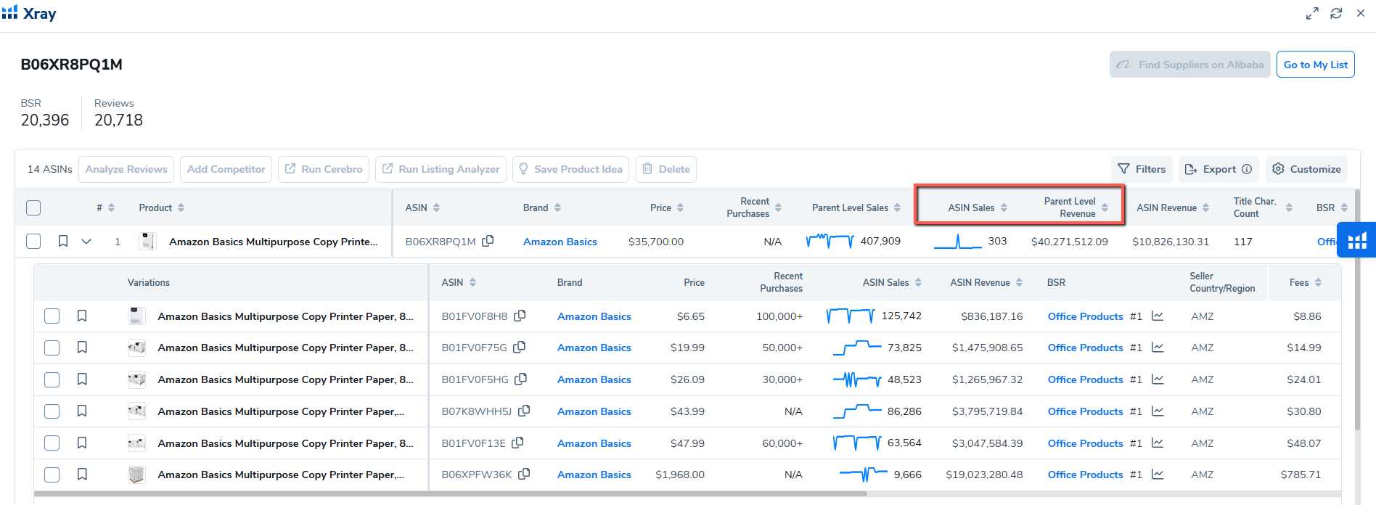Copy ASIN B01FV0F75G icon

519,347
